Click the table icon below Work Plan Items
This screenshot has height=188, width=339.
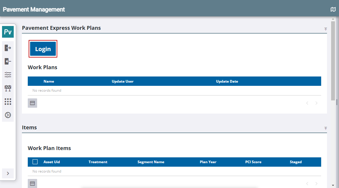point(32,183)
